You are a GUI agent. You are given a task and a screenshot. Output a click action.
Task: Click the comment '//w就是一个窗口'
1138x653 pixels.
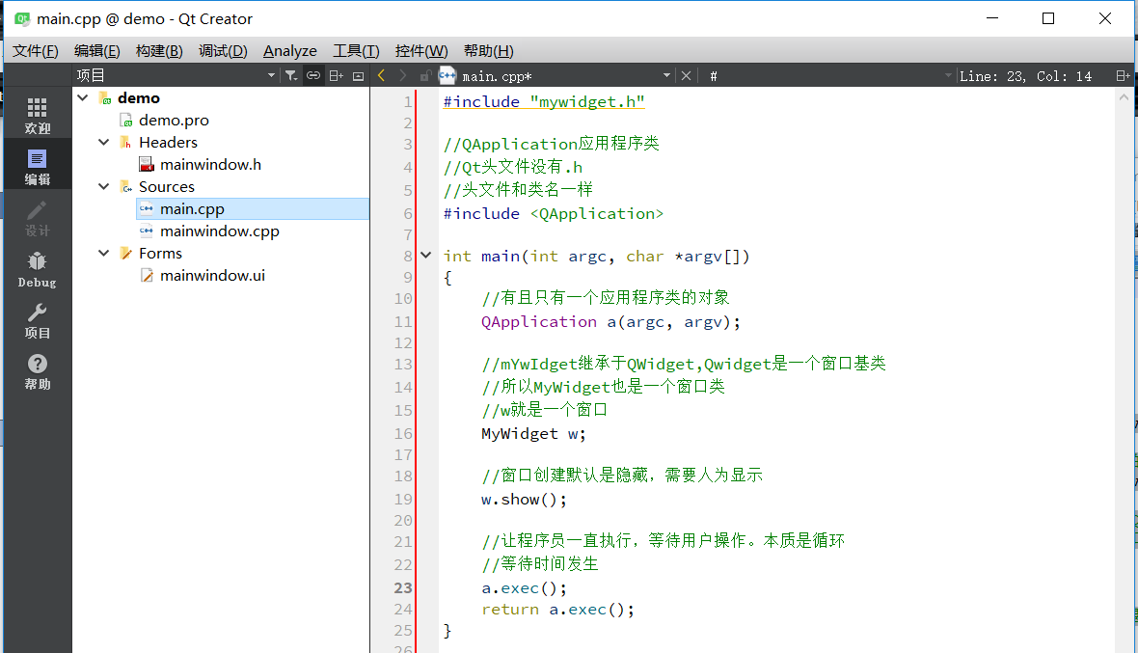click(x=544, y=410)
